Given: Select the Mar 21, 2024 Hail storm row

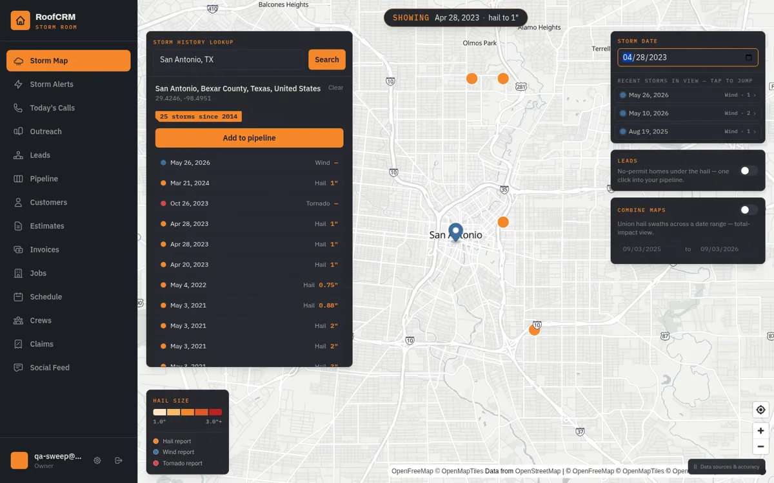Looking at the screenshot, I should (249, 183).
